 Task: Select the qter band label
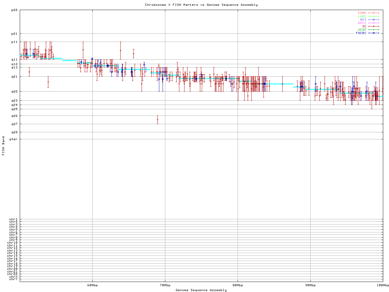[13, 139]
